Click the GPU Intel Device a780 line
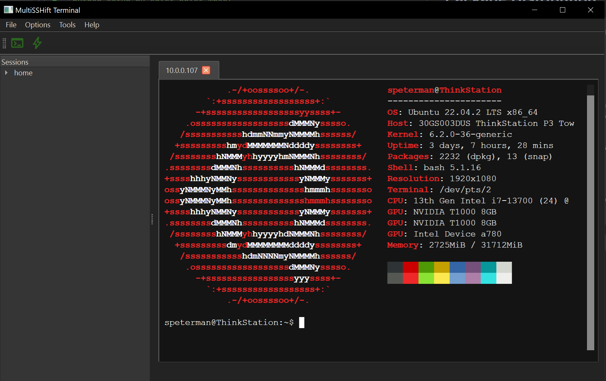The height and width of the screenshot is (381, 606). (445, 234)
